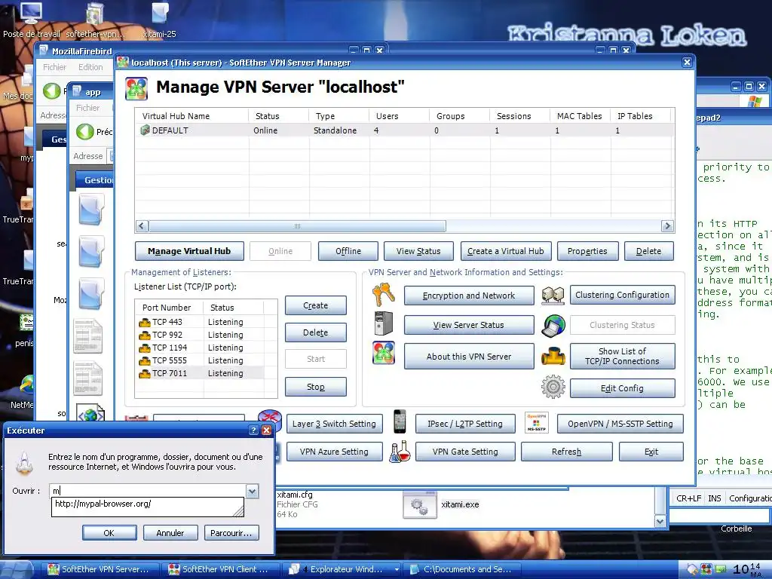Refresh the server manager view
Viewport: 772px width, 579px height.
click(x=567, y=452)
